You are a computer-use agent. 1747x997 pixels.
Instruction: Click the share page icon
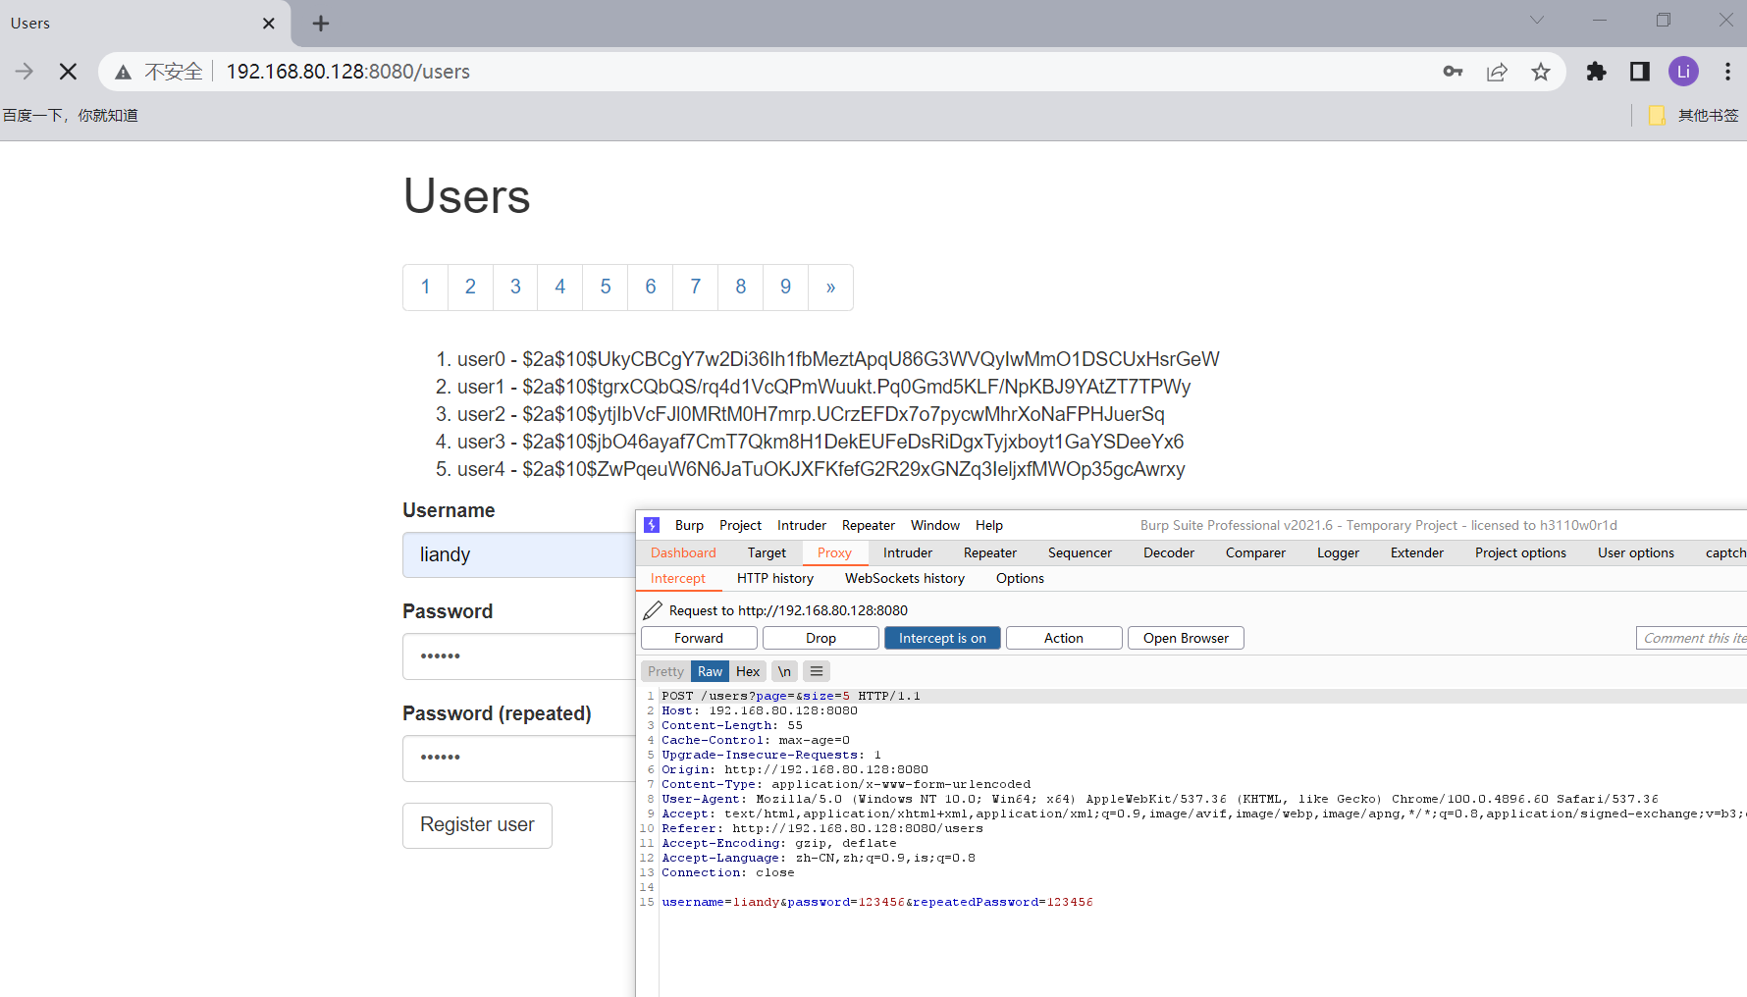1497,71
